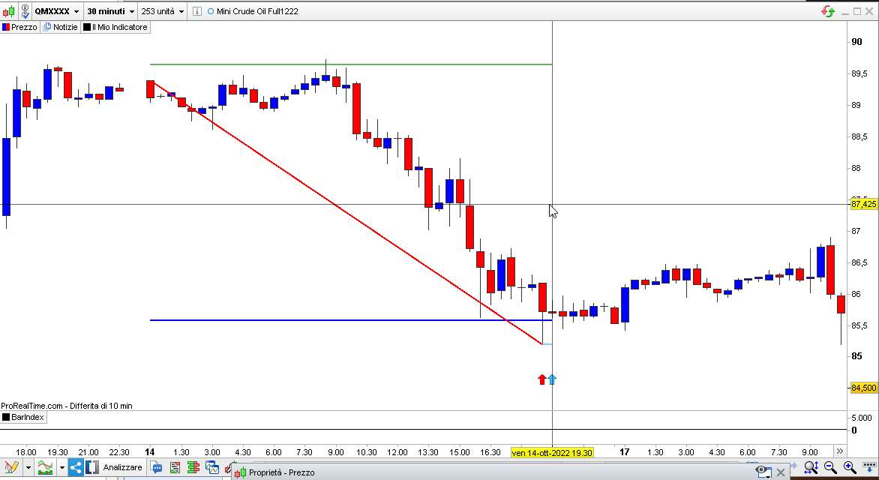Click the zoom-fit magnifier with arrows
The height and width of the screenshot is (480, 879).
tap(811, 466)
